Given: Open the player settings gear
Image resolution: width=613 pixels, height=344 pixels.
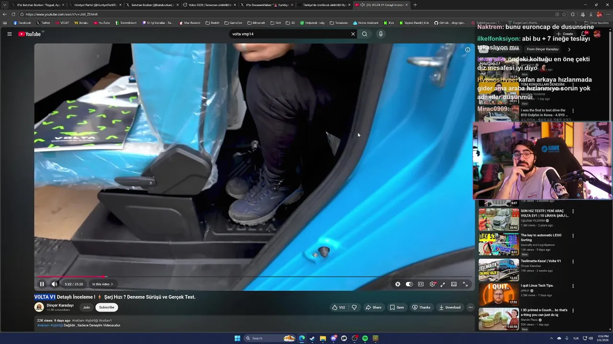Looking at the screenshot, I should tap(432, 284).
